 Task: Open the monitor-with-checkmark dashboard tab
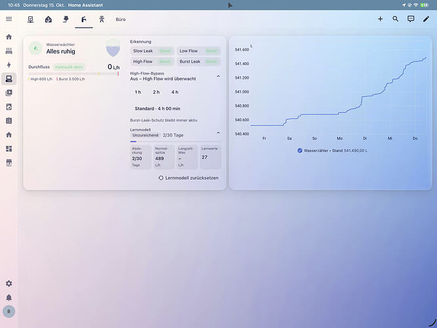coord(31,19)
